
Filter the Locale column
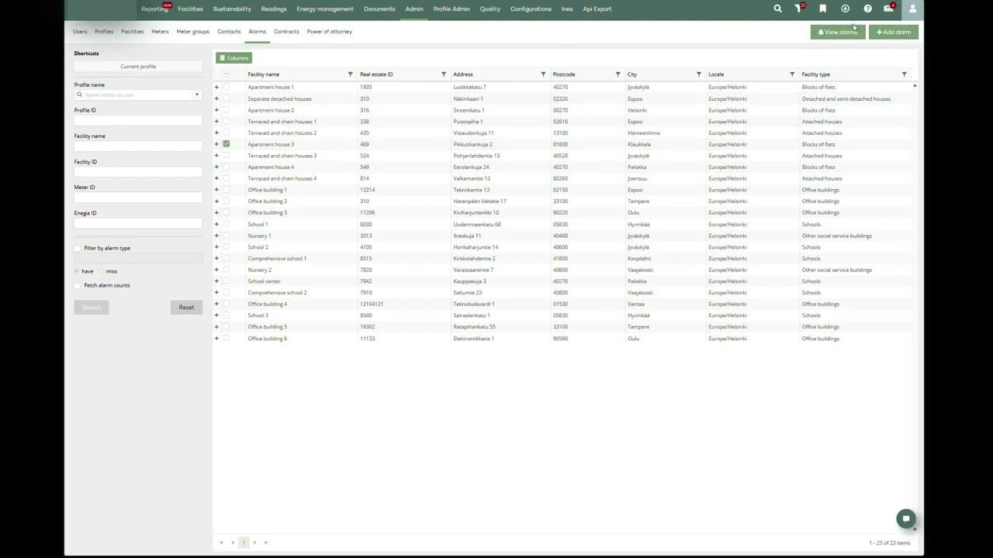coord(792,74)
